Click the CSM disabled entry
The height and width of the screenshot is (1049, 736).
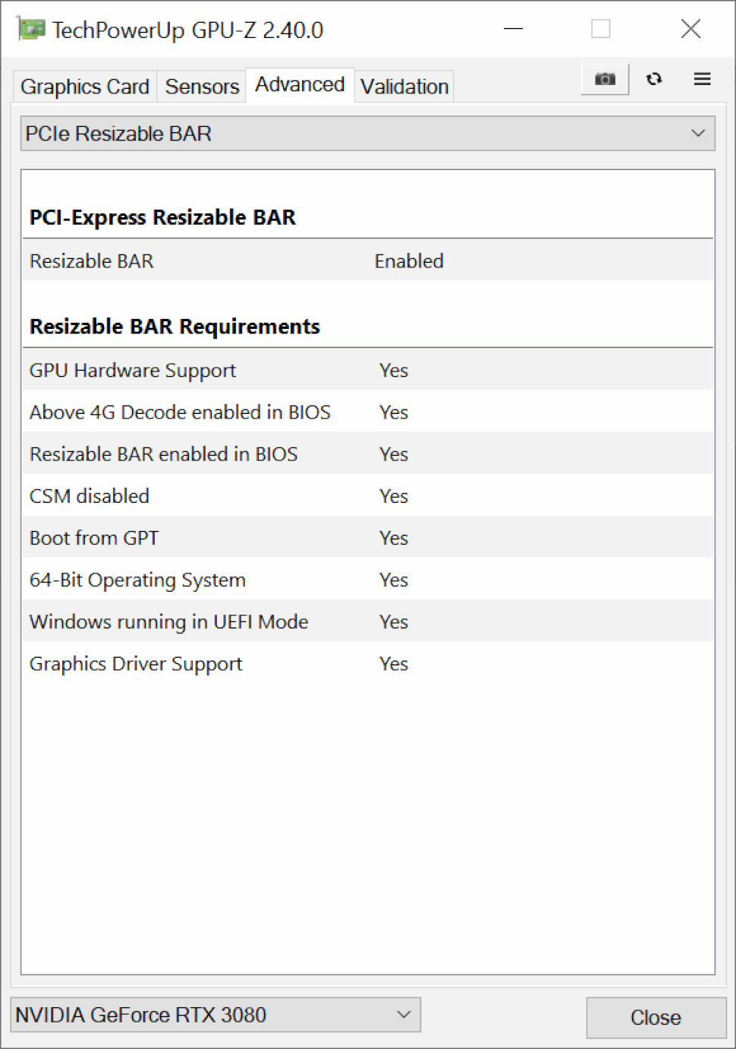pyautogui.click(x=368, y=496)
